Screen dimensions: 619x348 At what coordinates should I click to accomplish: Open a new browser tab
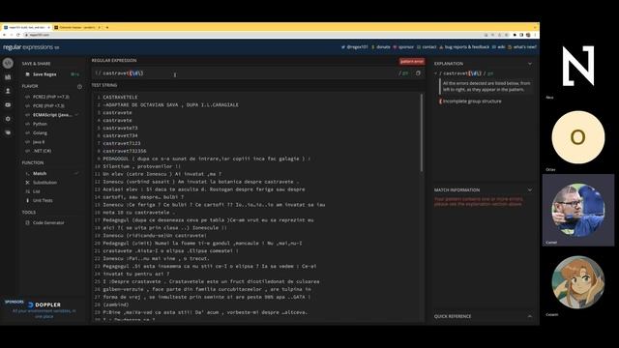click(107, 28)
